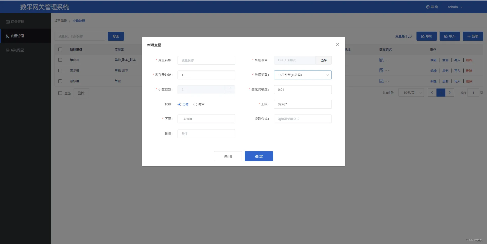Close the 新增变量 dialog with X
The width and height of the screenshot is (487, 244).
pyautogui.click(x=338, y=44)
